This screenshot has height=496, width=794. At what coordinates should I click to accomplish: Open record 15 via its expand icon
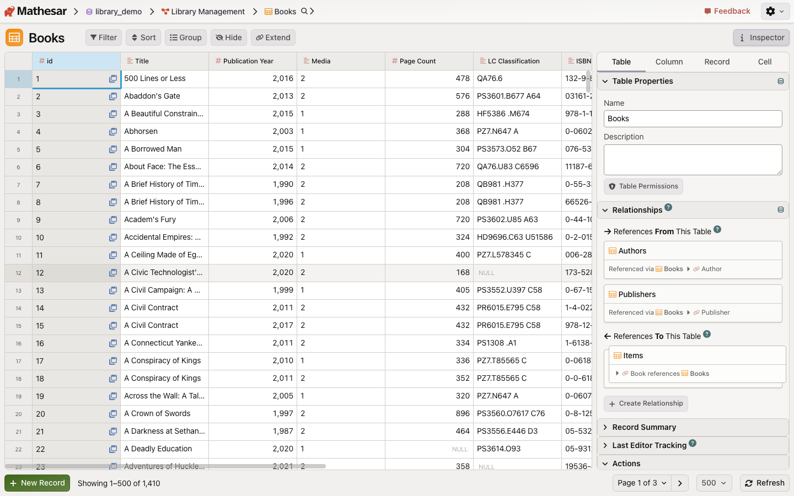[x=113, y=326]
